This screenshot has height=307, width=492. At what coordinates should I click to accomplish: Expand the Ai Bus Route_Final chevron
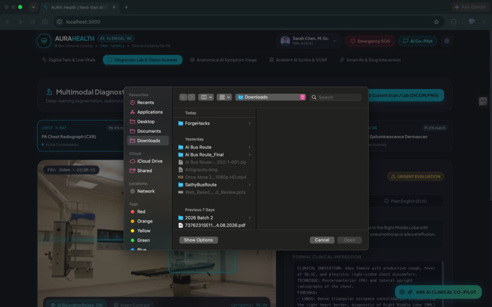click(250, 155)
